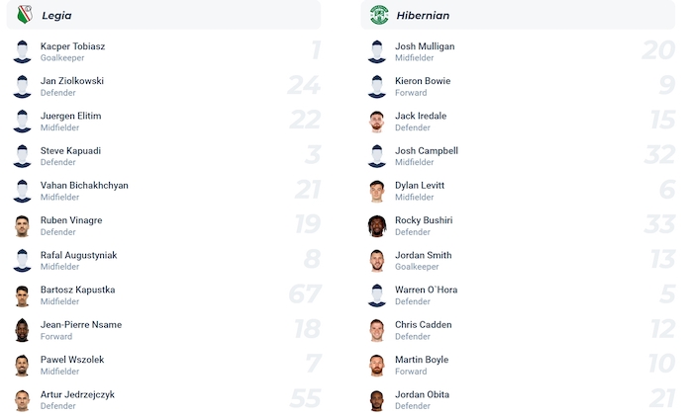
Task: Click Kacper Tobiasz's placeholder avatar icon
Action: pos(23,52)
